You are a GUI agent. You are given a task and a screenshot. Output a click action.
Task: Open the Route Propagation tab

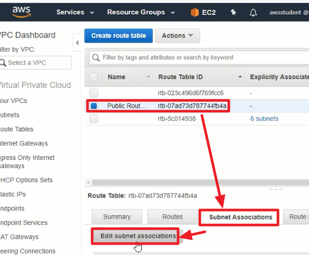(x=296, y=217)
